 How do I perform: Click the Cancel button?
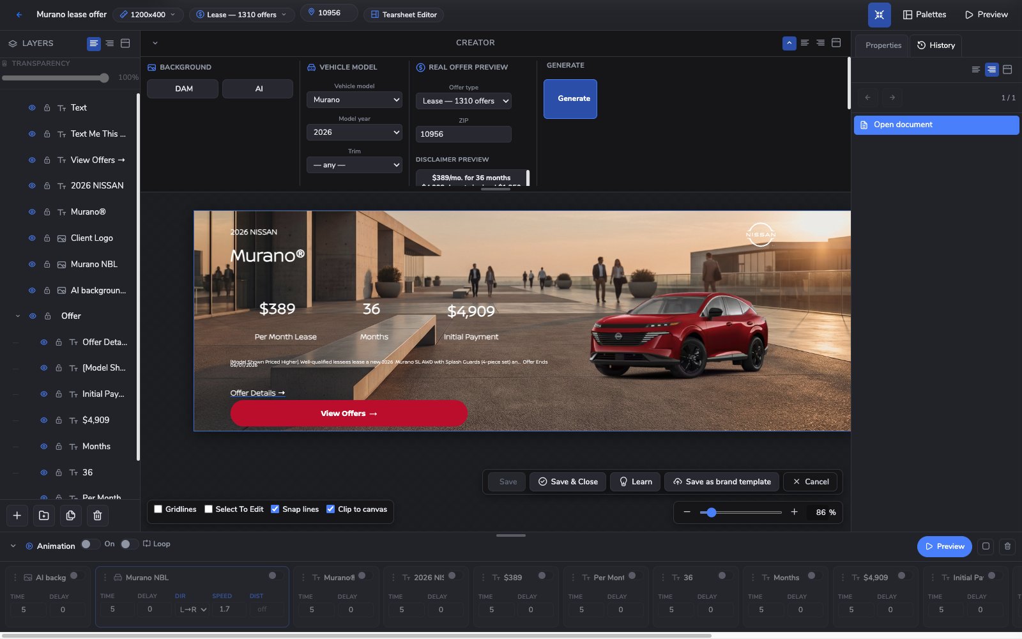click(811, 482)
